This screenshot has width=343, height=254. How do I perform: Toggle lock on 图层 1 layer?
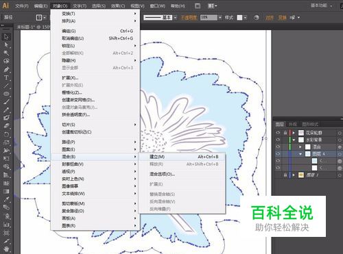285,175
